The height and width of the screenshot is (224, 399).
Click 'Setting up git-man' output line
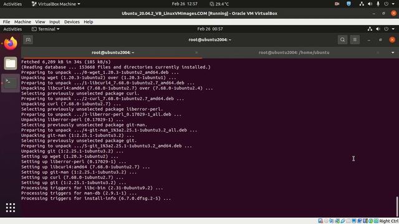click(x=79, y=172)
